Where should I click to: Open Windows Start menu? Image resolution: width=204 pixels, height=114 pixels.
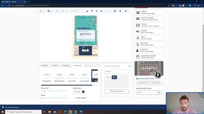[x=3, y=112]
